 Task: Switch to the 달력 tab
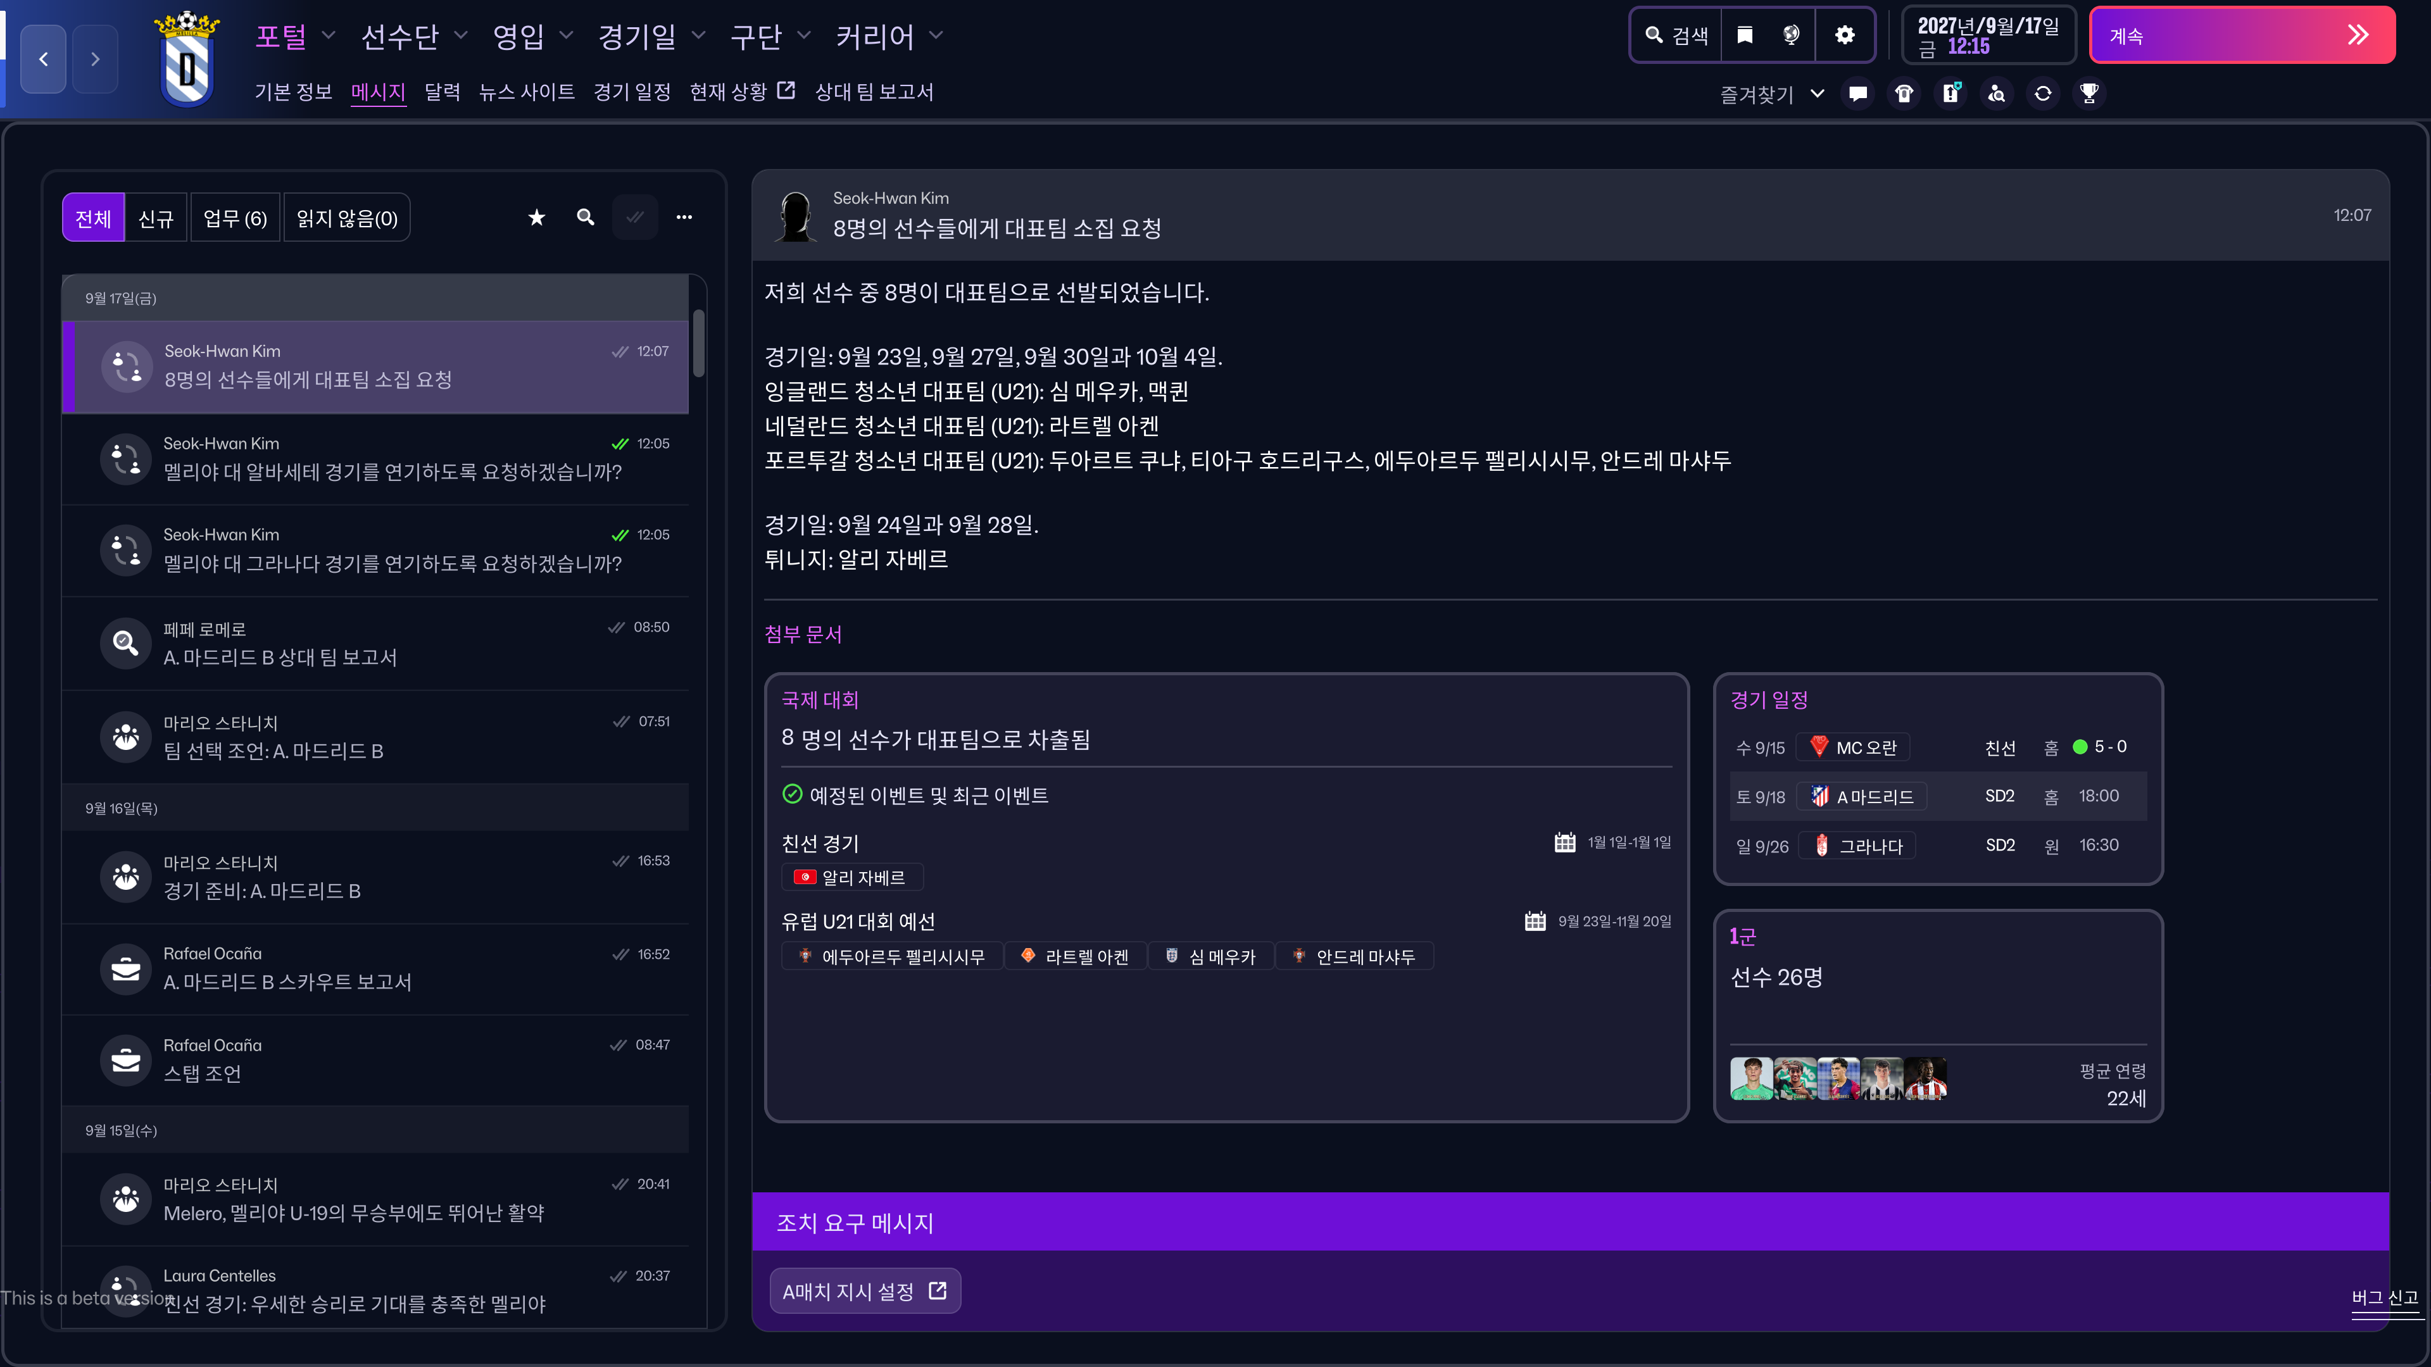(442, 92)
